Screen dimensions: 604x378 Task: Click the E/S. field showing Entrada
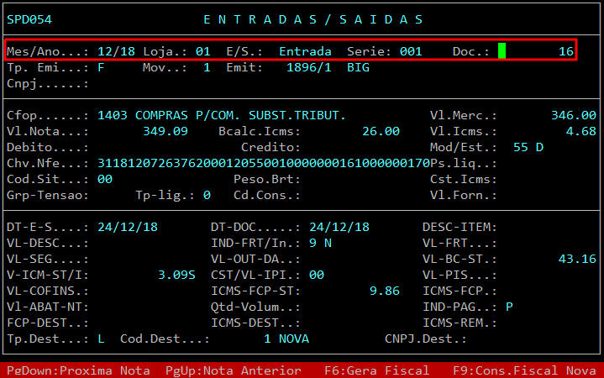305,51
